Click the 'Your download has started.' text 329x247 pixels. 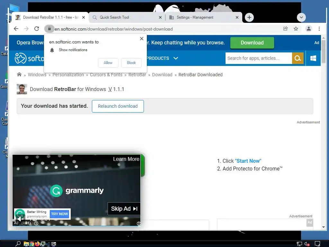point(54,106)
